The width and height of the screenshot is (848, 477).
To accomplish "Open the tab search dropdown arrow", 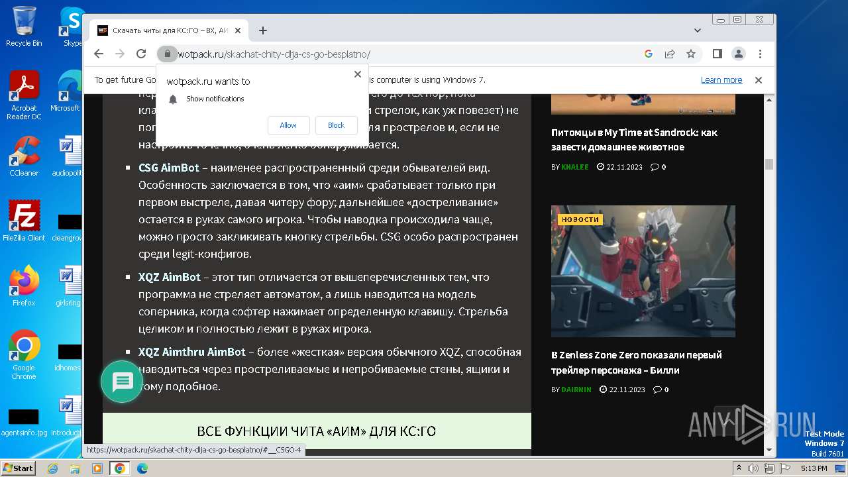I will click(698, 30).
